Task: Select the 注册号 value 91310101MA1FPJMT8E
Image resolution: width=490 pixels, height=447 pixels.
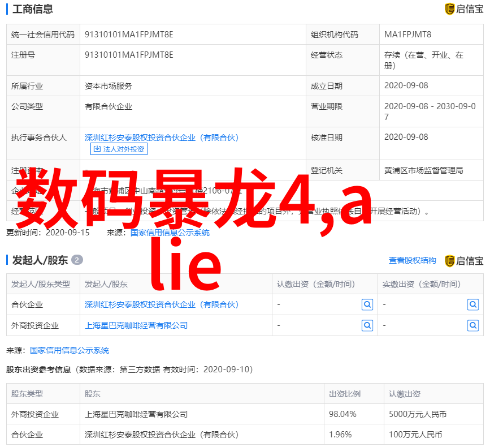Action: click(x=129, y=55)
